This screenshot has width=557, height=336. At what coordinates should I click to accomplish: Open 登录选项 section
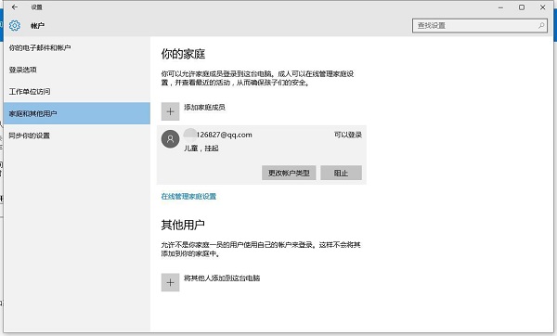tap(77, 70)
